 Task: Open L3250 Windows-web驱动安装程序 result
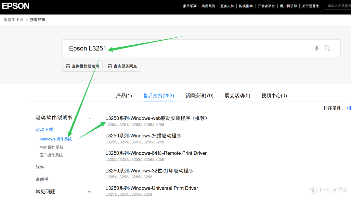(157, 118)
